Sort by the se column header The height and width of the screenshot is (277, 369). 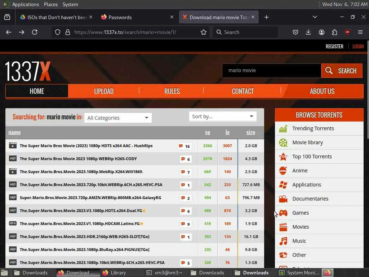point(208,133)
